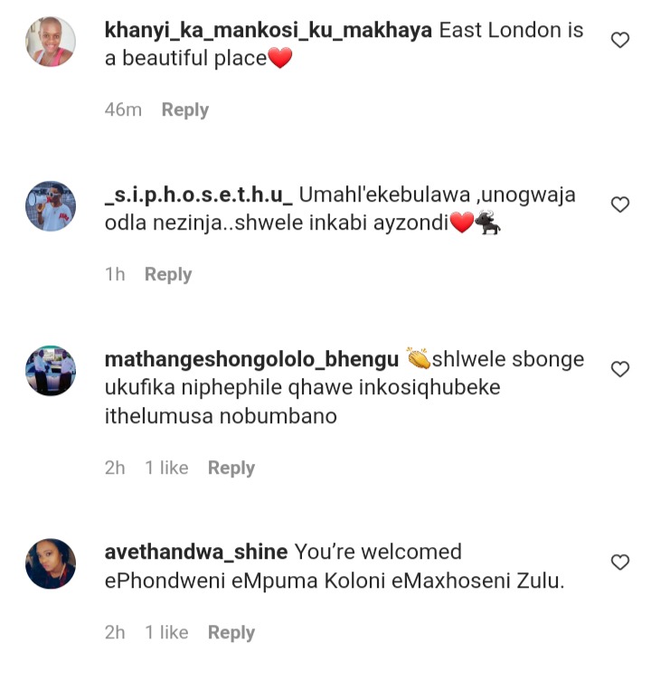Image resolution: width=651 pixels, height=681 pixels.
Task: Open username _s.i.p.h.o.s.e.t.h.u_
Action: pos(199,195)
